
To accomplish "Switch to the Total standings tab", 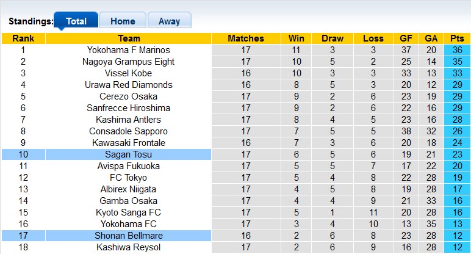I will pos(76,21).
